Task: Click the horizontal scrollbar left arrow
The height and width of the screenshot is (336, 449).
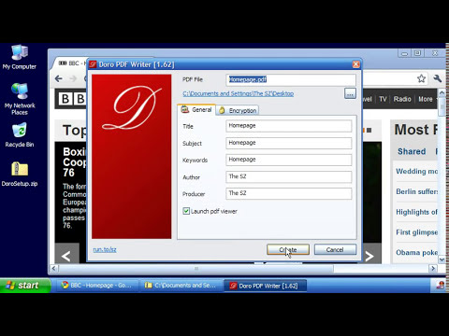Action: point(54,268)
